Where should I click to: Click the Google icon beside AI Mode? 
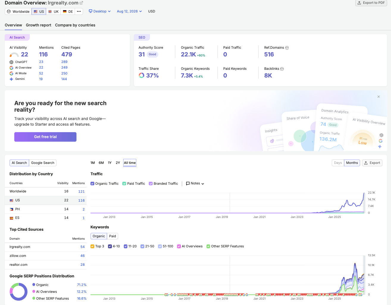(x=11, y=73)
